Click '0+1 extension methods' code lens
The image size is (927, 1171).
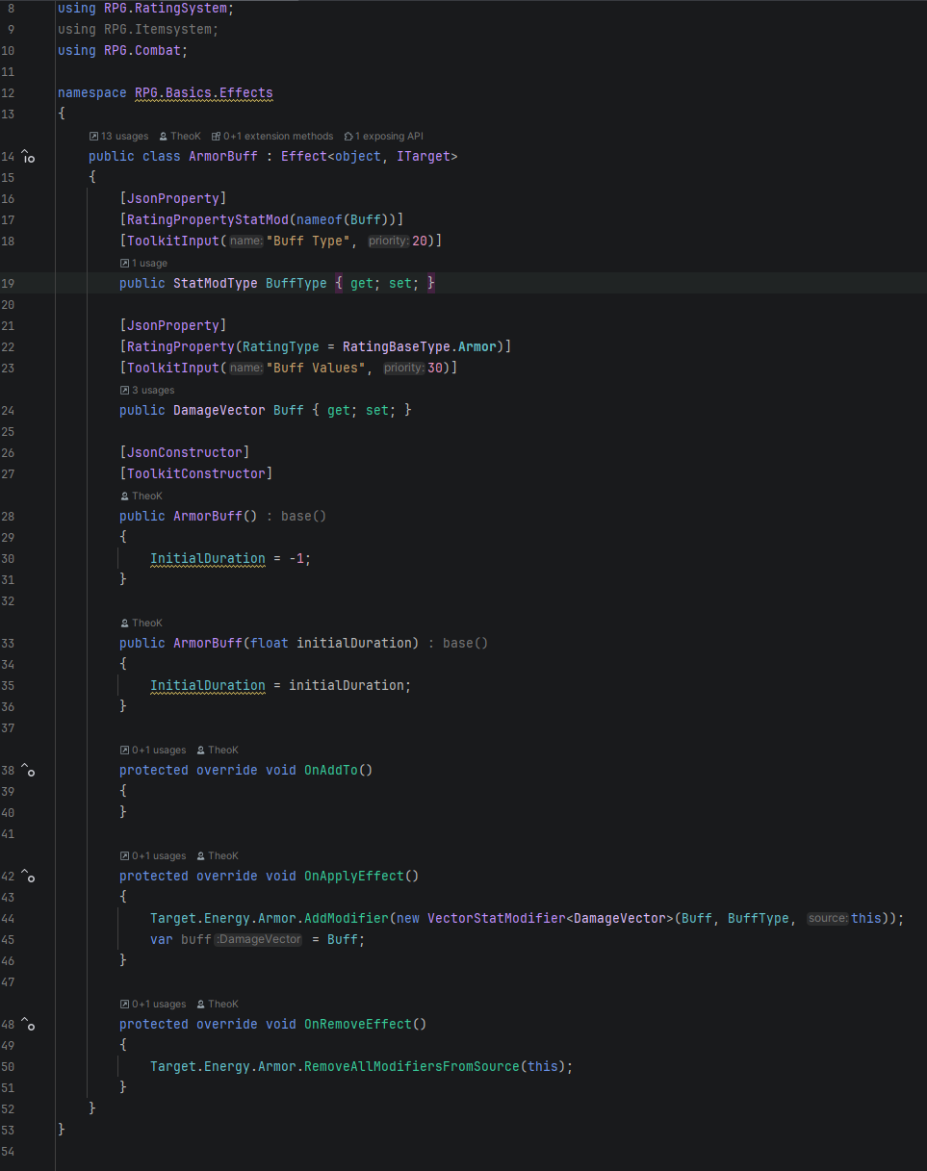point(272,137)
